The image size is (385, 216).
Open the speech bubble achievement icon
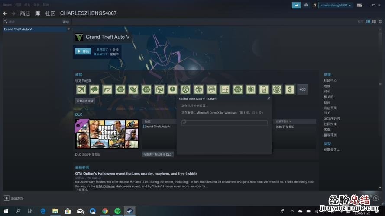tap(172, 89)
